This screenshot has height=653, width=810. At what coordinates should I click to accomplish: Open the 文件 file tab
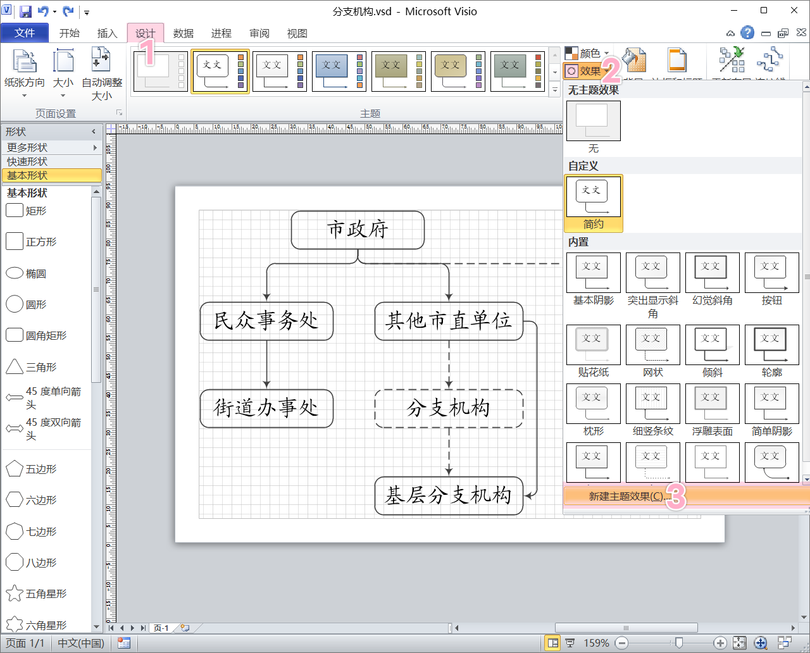pyautogui.click(x=25, y=33)
